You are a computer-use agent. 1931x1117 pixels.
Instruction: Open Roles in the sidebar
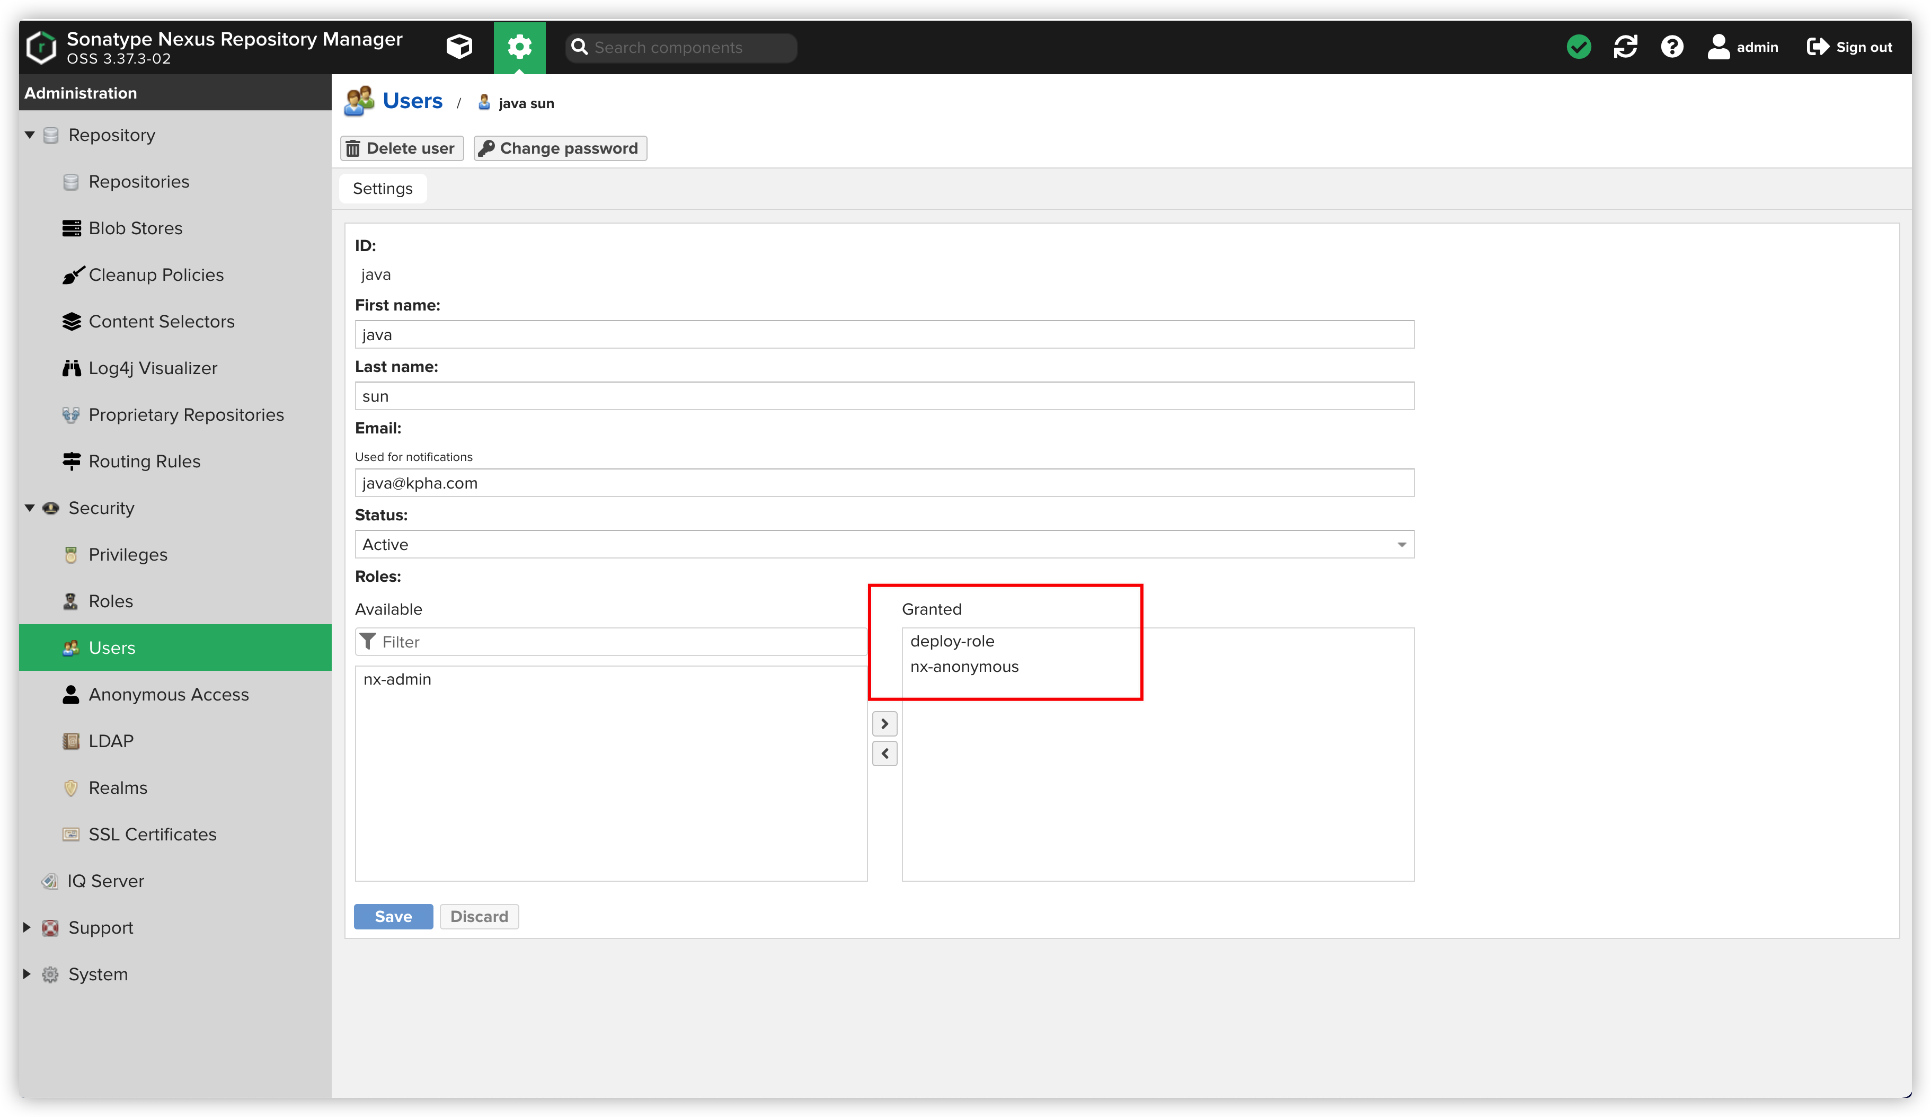(111, 601)
